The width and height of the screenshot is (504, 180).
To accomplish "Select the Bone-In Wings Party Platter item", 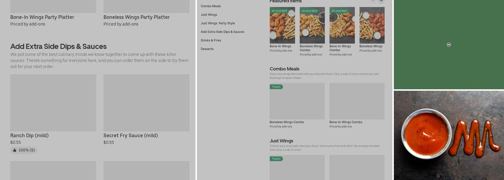I will (x=42, y=17).
